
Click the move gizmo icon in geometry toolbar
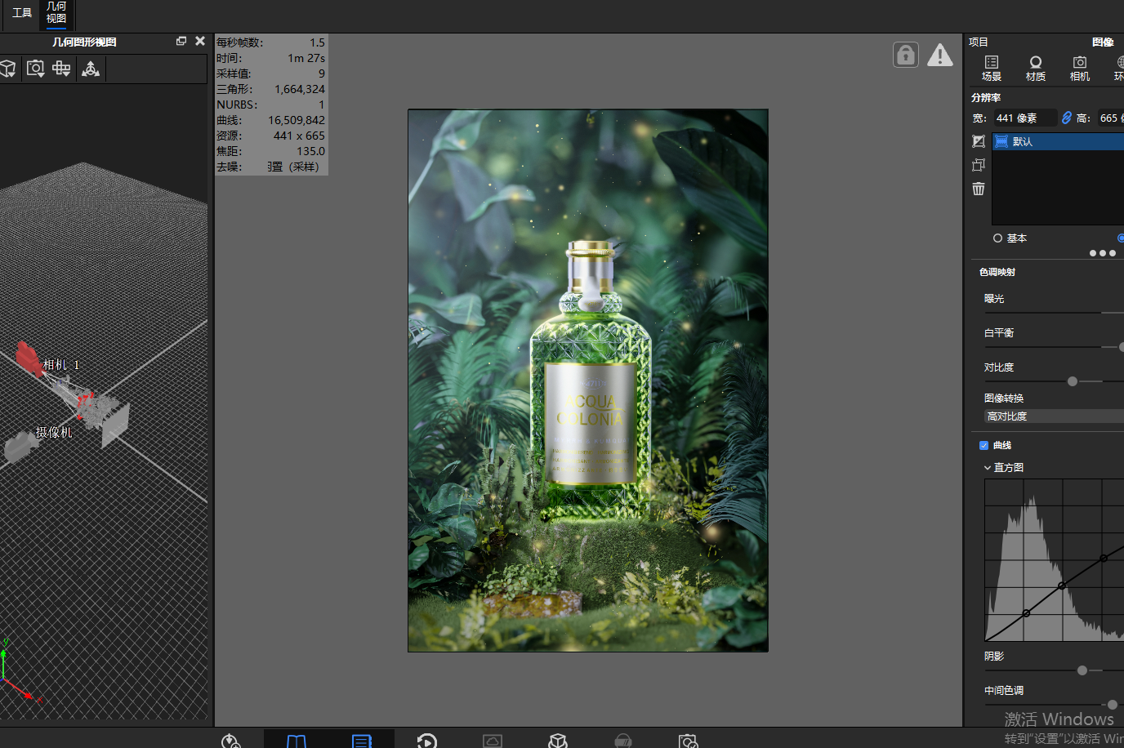pos(91,69)
